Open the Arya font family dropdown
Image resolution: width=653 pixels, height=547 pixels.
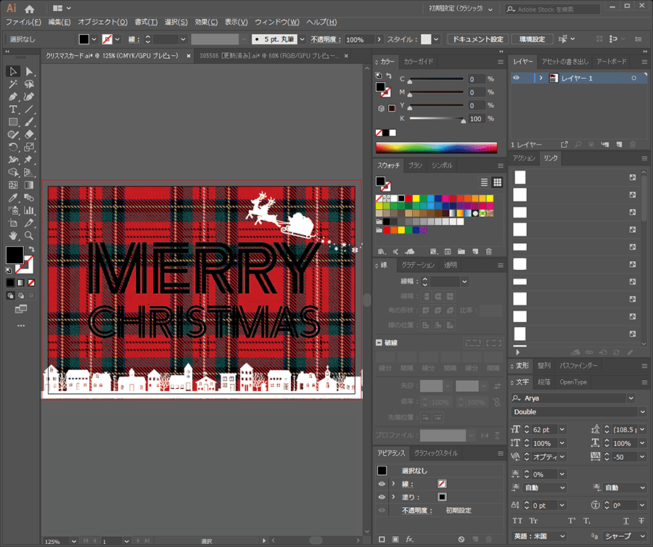click(631, 398)
